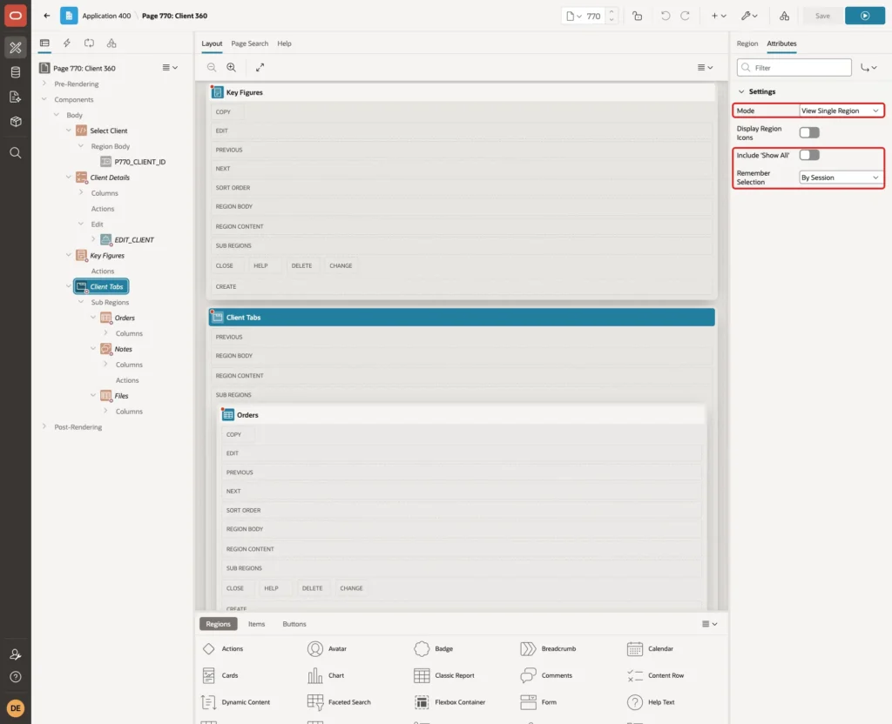Switch to the Processing tab icon
Viewport: 892px width, 724px height.
click(x=90, y=44)
